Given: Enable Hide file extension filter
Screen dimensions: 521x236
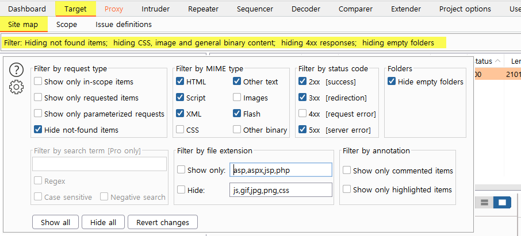Looking at the screenshot, I should point(181,190).
